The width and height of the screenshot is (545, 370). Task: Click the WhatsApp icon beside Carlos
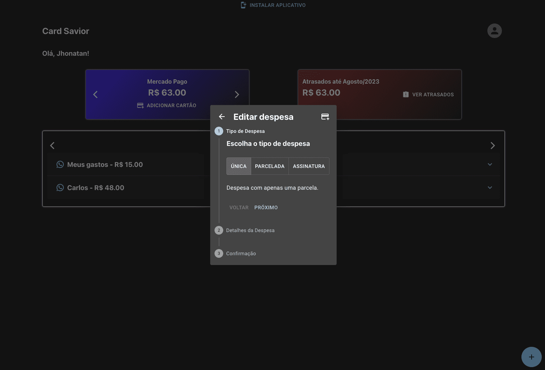coord(60,188)
